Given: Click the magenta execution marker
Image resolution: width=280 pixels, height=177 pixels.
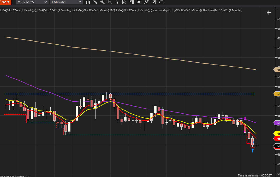Looking at the screenshot, I should pyautogui.click(x=245, y=119).
